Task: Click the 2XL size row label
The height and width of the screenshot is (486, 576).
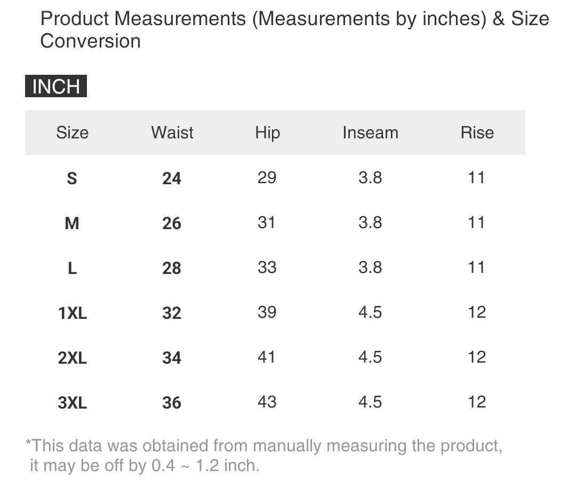Action: (x=72, y=358)
